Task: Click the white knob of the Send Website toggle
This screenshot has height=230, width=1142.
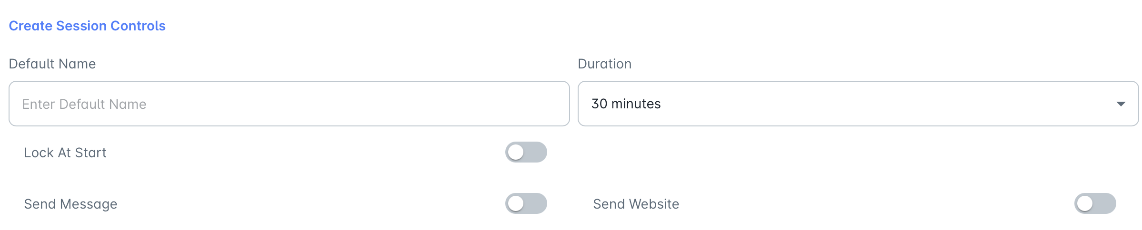Action: point(1085,203)
